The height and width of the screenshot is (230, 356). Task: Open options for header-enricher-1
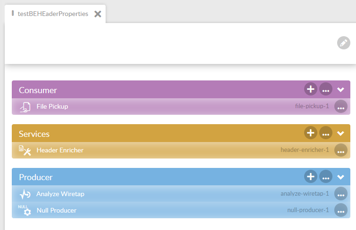341,151
